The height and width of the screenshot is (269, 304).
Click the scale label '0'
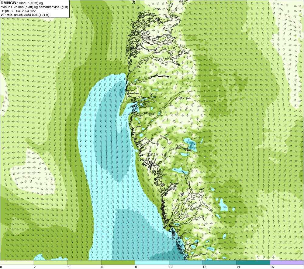pyautogui.click(x=1, y=267)
